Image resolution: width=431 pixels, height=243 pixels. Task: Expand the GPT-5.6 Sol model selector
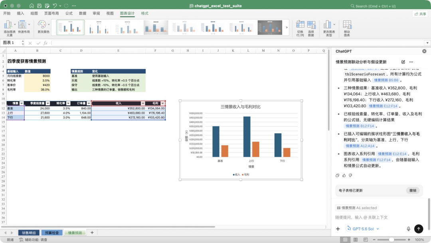363,229
